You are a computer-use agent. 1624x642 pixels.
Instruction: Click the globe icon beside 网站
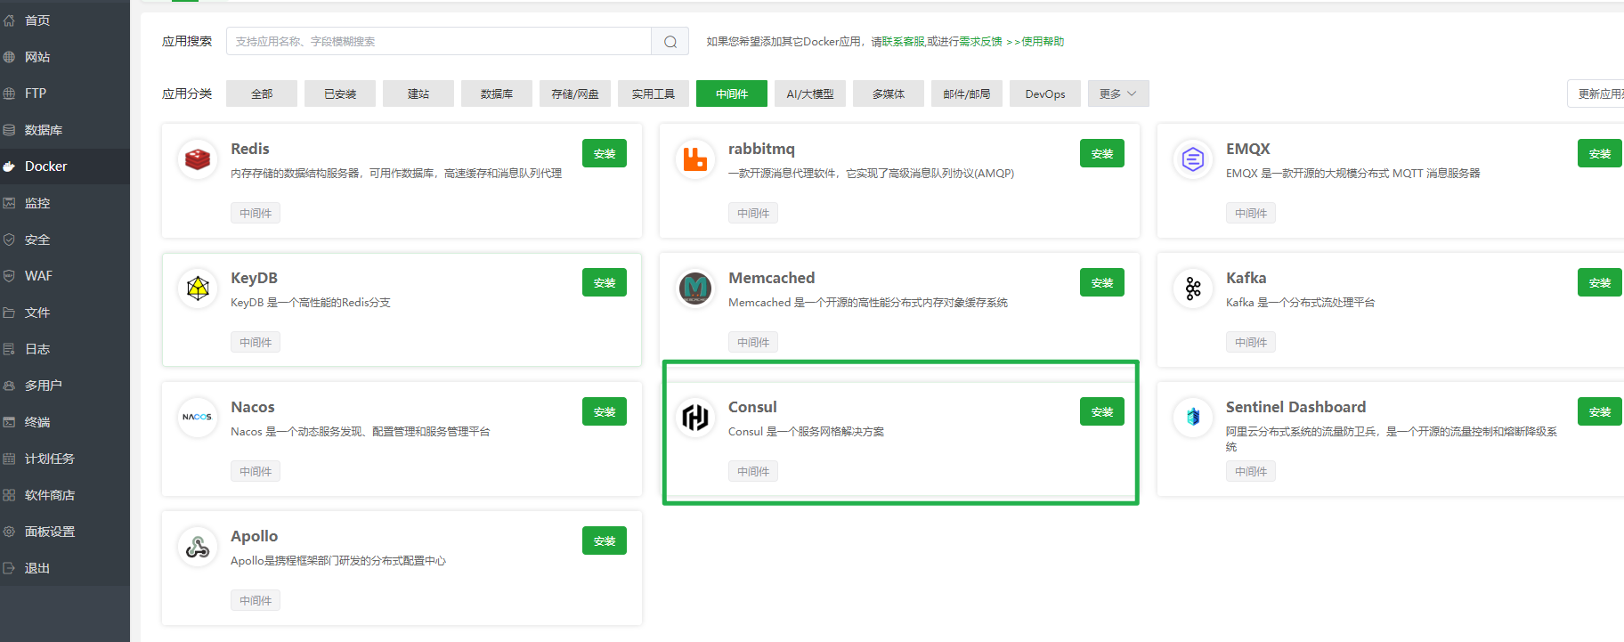[x=10, y=57]
